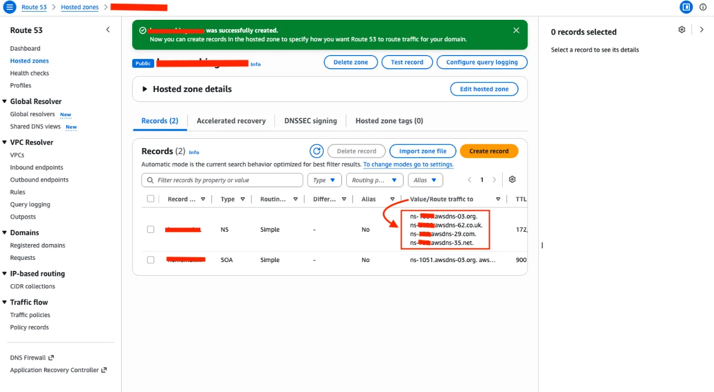Open Global resolvers in sidebar

click(x=32, y=114)
